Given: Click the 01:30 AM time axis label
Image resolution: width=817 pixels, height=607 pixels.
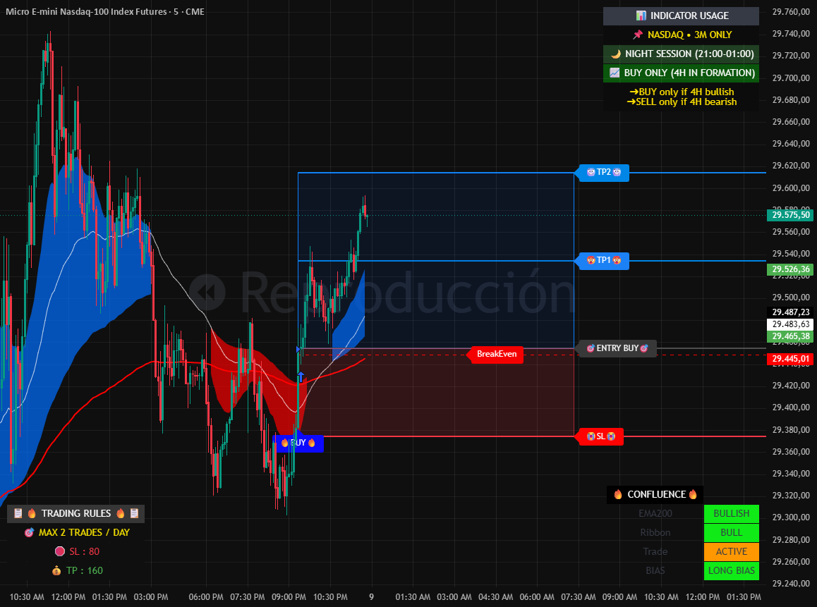Looking at the screenshot, I should (413, 596).
